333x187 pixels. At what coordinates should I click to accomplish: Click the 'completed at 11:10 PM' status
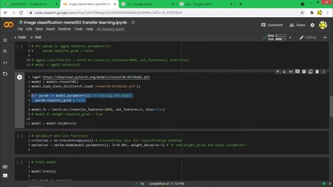pyautogui.click(x=166, y=183)
